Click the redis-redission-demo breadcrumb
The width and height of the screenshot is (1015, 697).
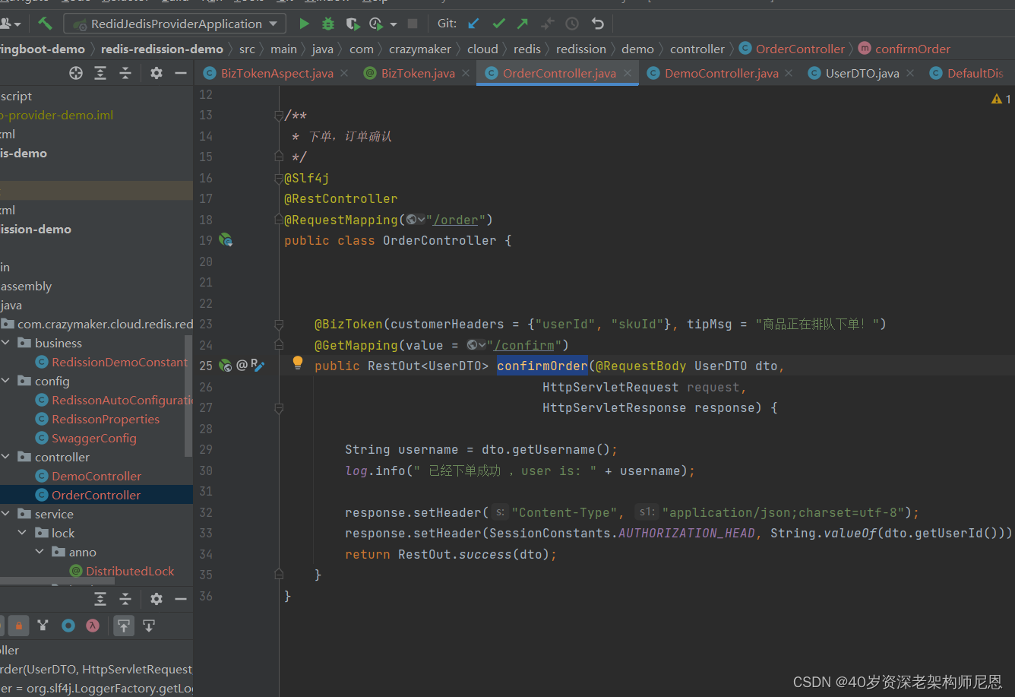click(x=163, y=49)
